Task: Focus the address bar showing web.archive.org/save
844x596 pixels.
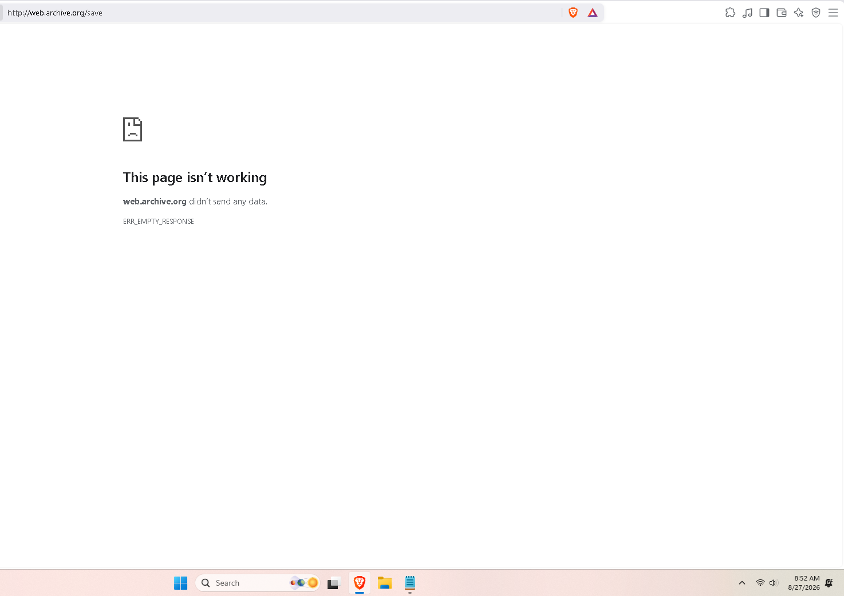Action: [x=281, y=13]
